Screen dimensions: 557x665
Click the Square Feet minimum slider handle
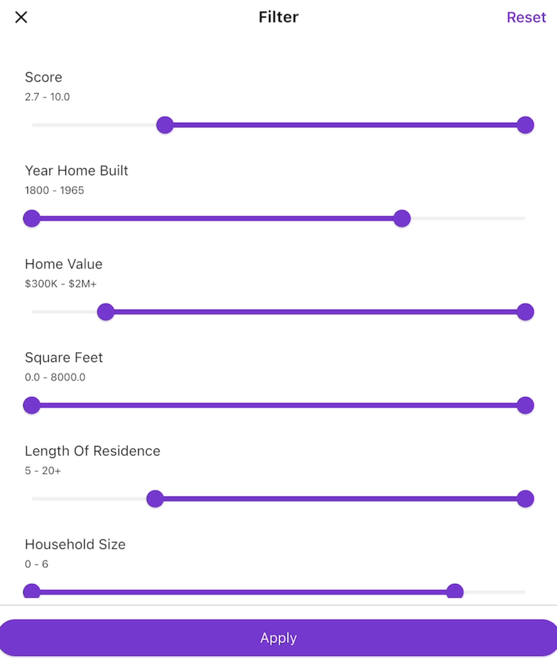tap(32, 405)
